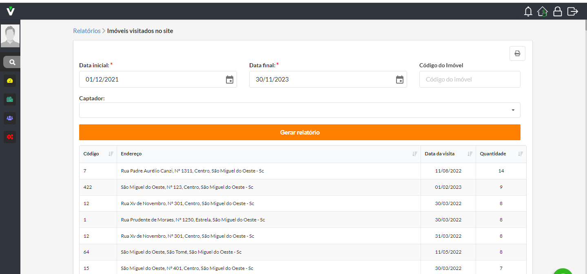Click the print report icon button
Viewport: 587px width, 274px height.
pos(517,53)
